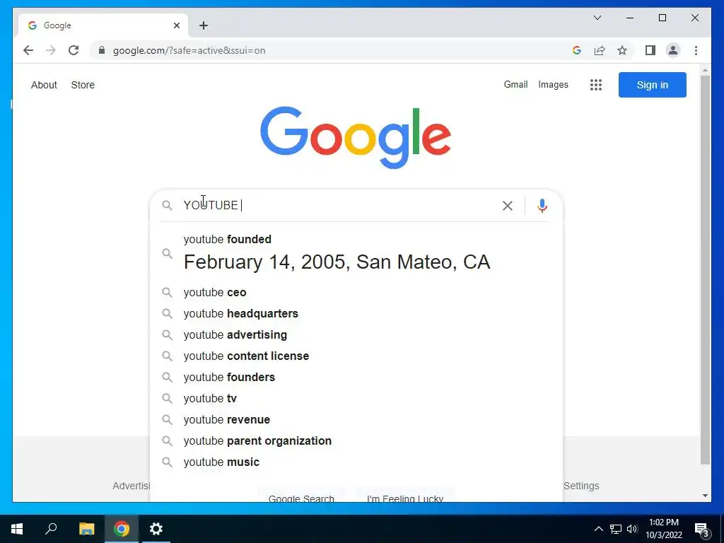Select suggestion 'youtube content license'

pos(355,356)
